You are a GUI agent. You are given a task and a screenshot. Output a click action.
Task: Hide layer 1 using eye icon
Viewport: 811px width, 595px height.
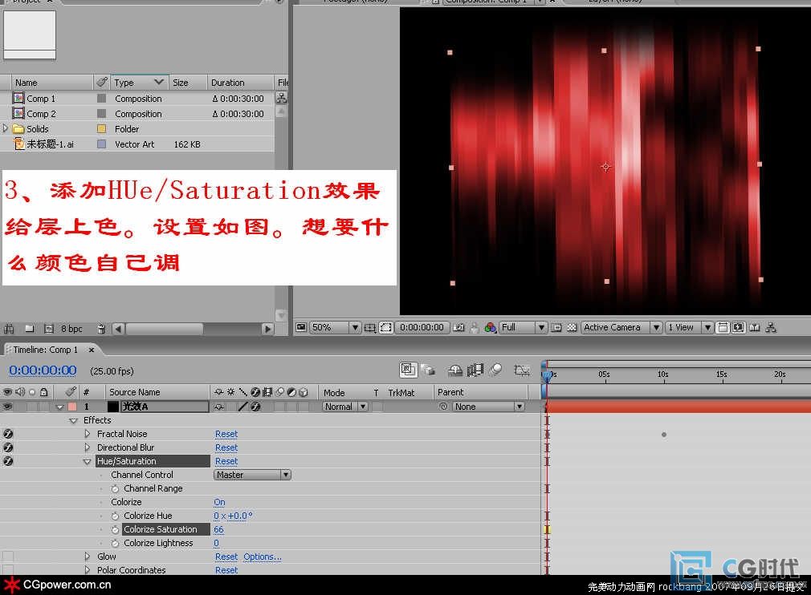point(8,407)
